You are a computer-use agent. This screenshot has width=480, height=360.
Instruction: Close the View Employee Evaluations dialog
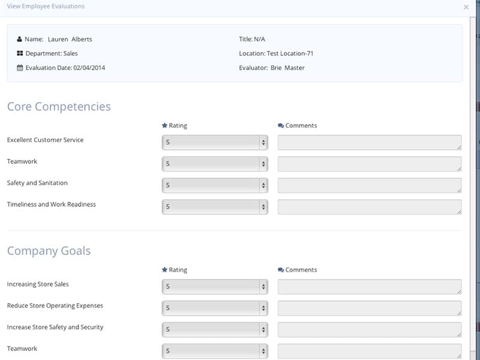(466, 7)
